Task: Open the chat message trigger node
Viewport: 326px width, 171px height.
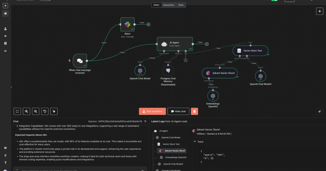Action: pyautogui.click(x=80, y=61)
